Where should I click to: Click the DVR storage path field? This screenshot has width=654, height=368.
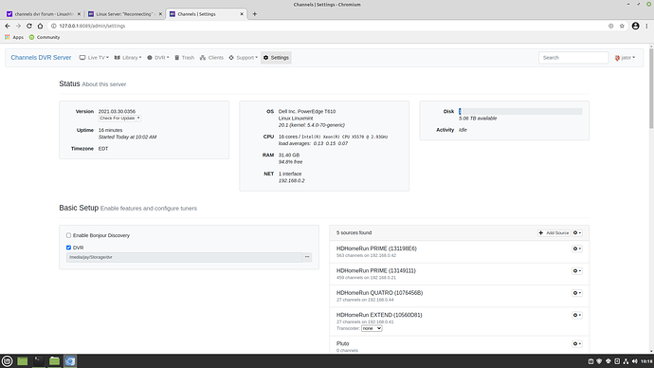184,257
